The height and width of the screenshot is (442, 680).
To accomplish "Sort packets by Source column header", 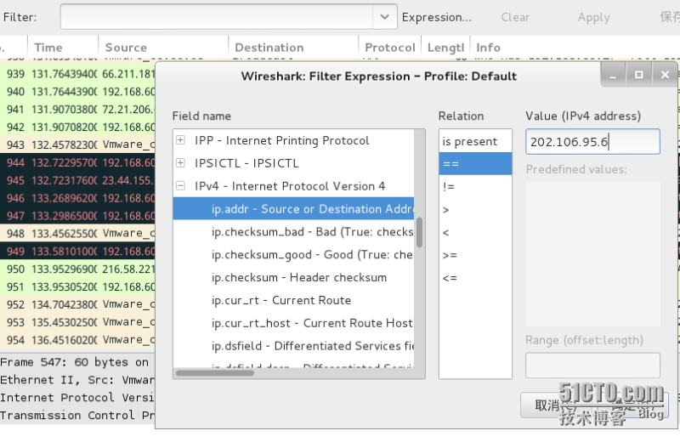I will pyautogui.click(x=163, y=48).
